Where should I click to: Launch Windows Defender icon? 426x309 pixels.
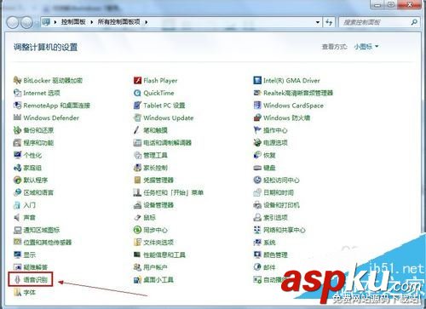[17, 117]
